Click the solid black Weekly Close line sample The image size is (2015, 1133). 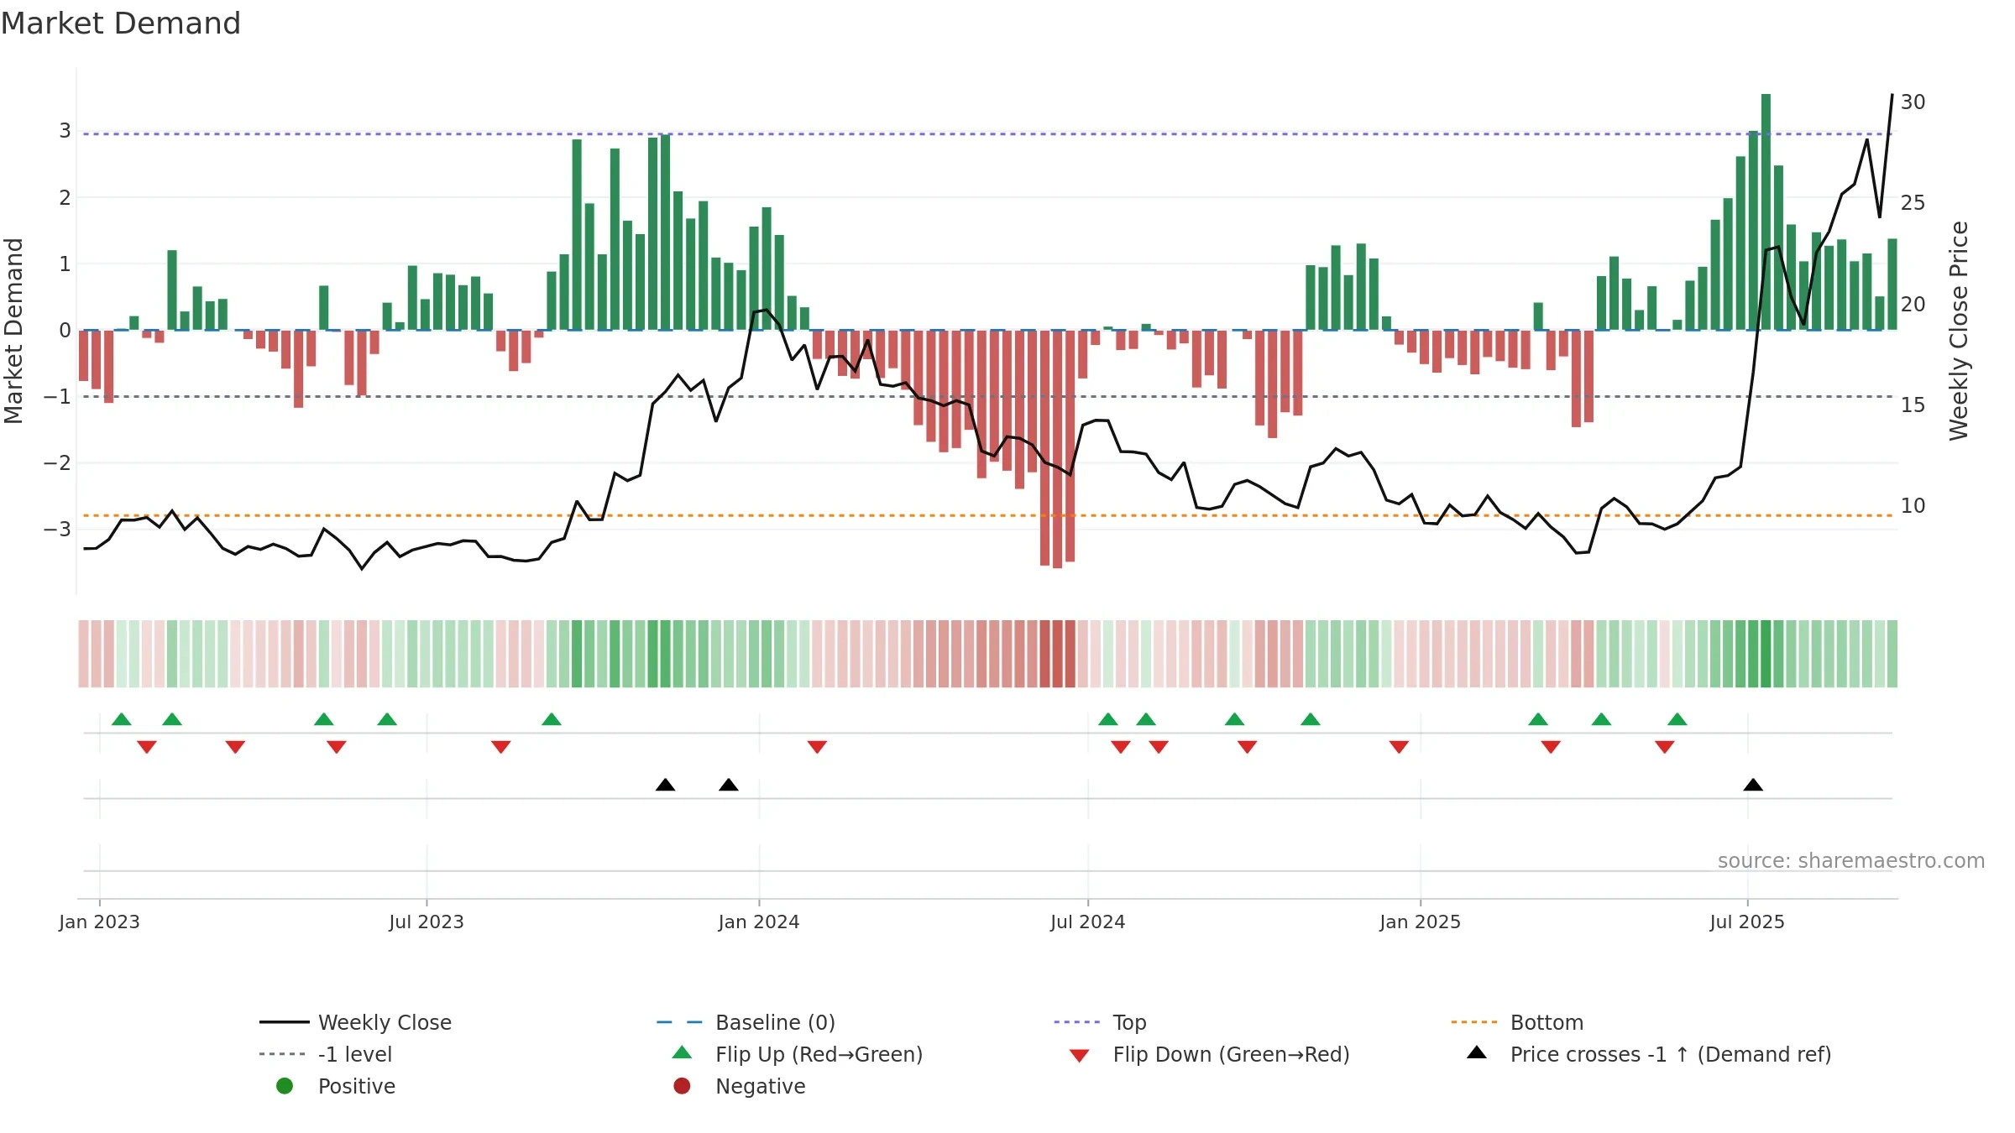click(x=285, y=1022)
